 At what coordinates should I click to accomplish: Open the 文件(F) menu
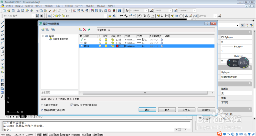tap(9, 6)
